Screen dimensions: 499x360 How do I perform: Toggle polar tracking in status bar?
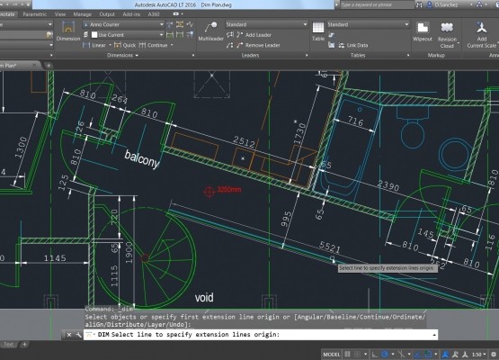click(x=385, y=355)
